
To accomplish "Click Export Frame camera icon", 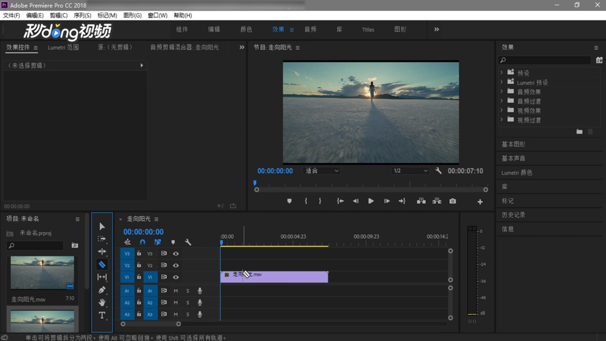I will click(452, 201).
